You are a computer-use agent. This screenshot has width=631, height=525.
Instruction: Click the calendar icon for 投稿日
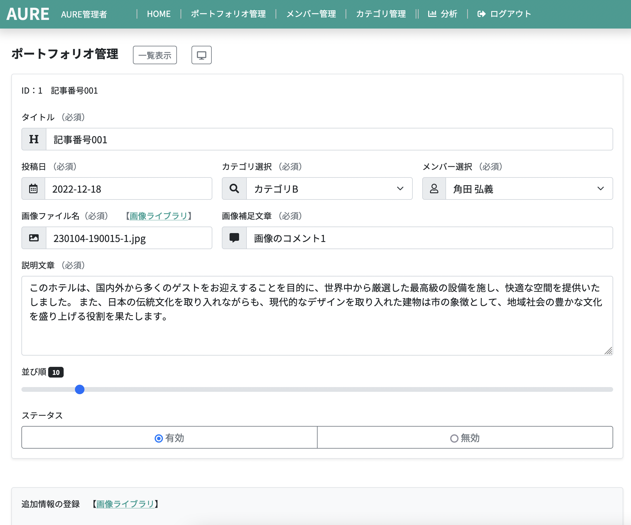(33, 188)
